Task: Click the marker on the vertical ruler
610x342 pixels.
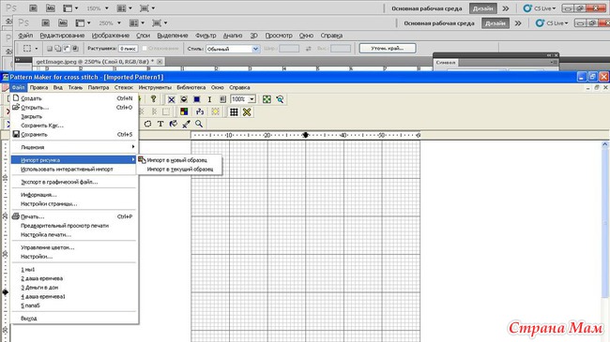Action: click(x=6, y=291)
